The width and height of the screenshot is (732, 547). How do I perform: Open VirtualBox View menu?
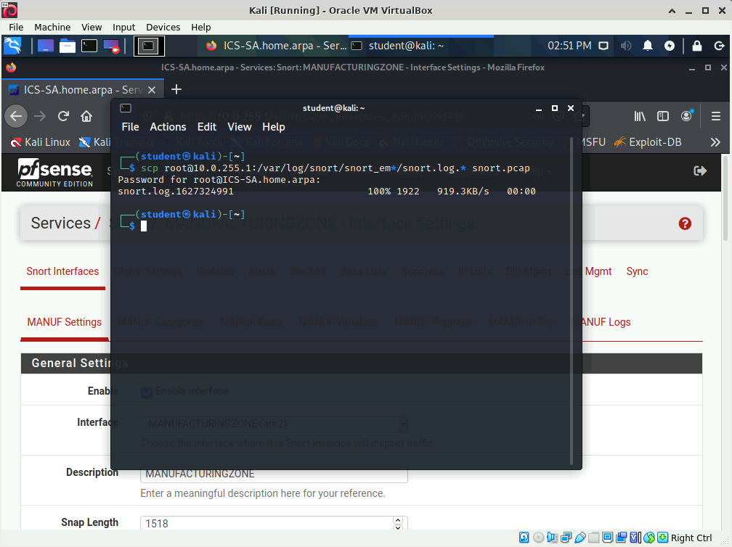click(x=91, y=27)
